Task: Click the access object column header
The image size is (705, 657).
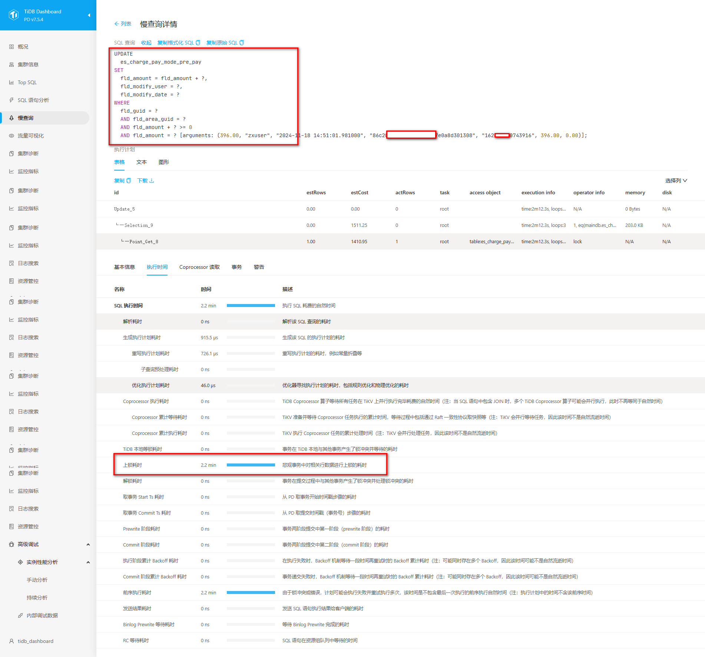Action: (485, 192)
